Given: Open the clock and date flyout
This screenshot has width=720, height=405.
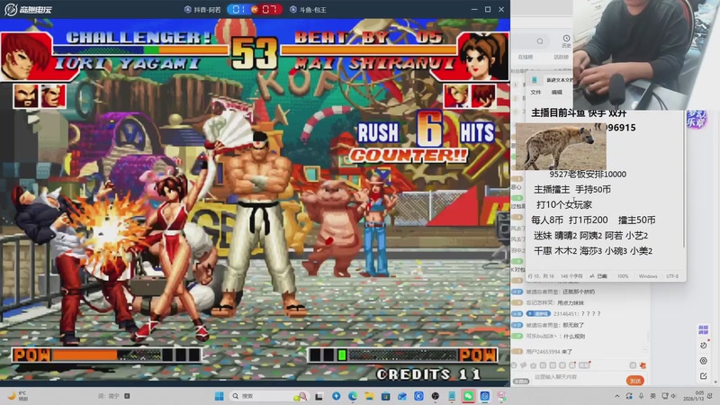Looking at the screenshot, I should (x=694, y=396).
